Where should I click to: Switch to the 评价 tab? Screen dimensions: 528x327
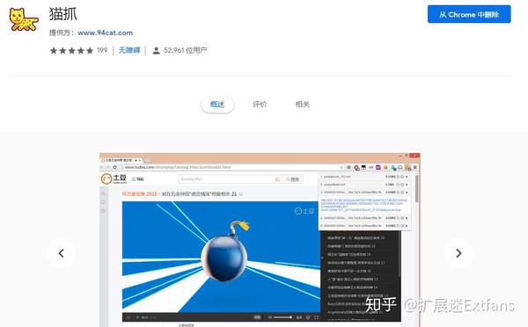pyautogui.click(x=260, y=105)
